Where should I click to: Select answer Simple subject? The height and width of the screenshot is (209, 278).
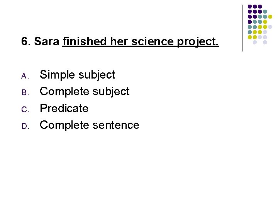tap(78, 75)
